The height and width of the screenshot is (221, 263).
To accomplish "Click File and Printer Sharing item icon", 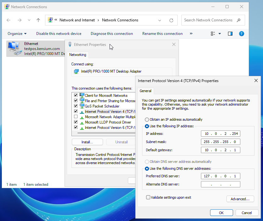I will [x=82, y=101].
